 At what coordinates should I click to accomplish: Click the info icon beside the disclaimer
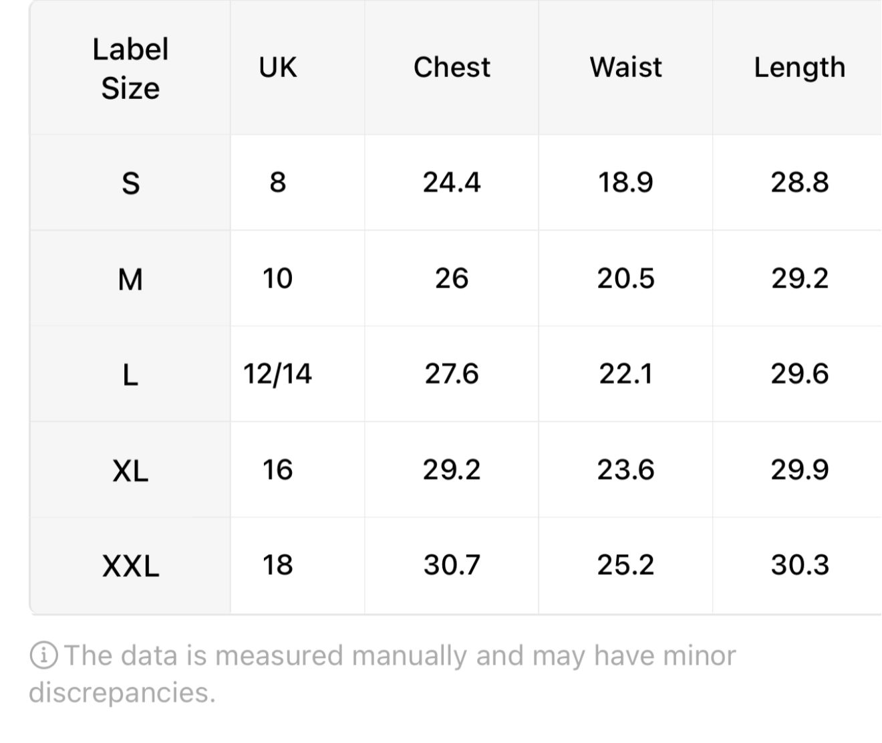click(x=44, y=656)
